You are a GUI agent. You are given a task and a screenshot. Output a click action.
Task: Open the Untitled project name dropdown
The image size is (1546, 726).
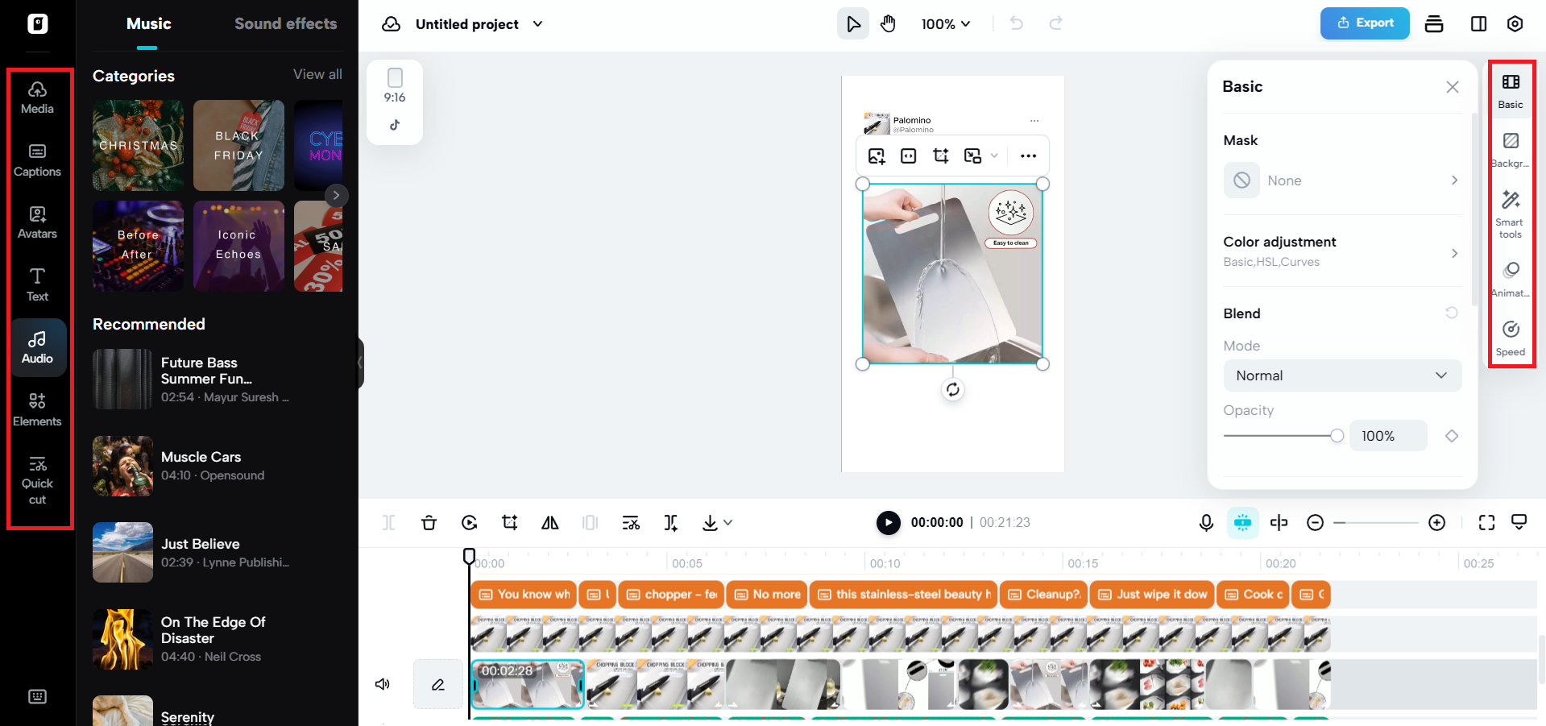click(x=537, y=24)
